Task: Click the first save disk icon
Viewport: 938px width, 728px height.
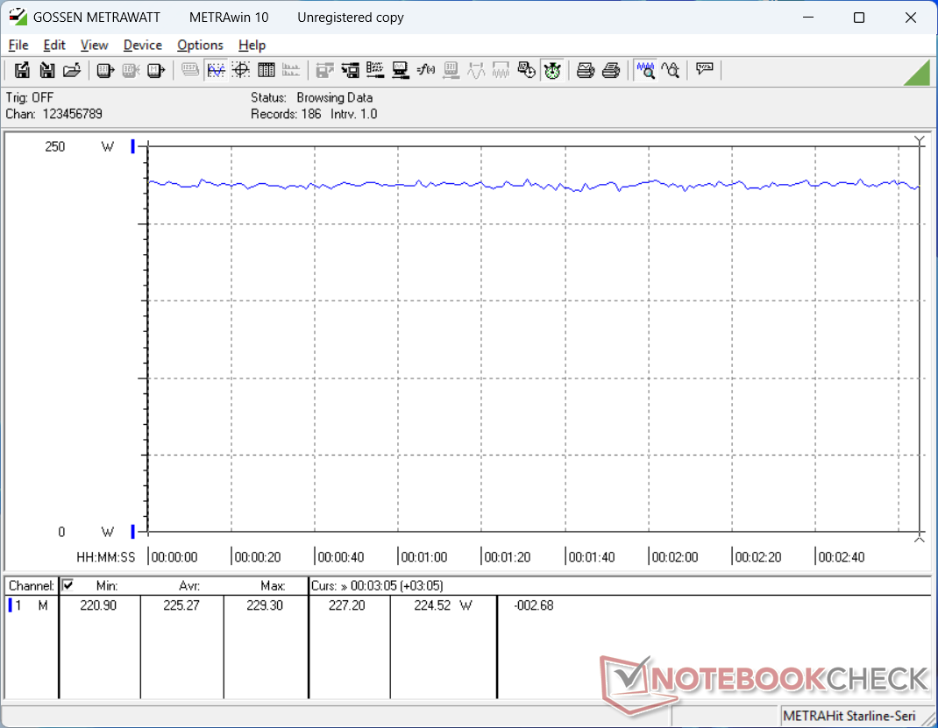Action: [x=22, y=70]
